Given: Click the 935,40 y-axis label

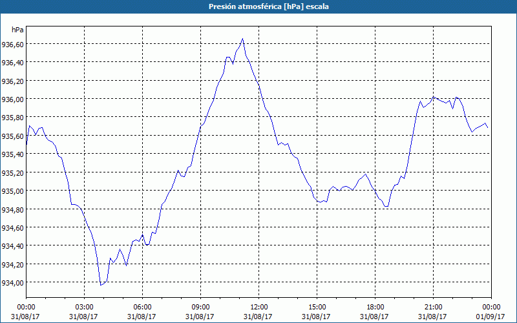Looking at the screenshot, I should click(x=12, y=154).
